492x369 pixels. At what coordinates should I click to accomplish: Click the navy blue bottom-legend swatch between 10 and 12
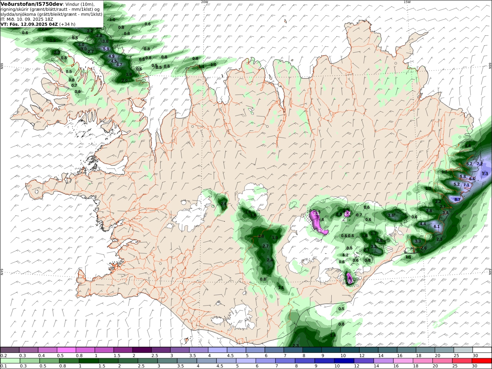pyautogui.click(x=344, y=361)
